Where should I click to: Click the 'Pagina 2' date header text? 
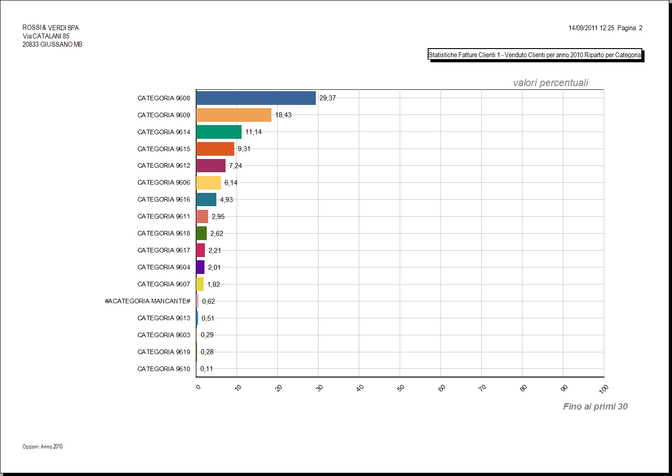point(630,28)
